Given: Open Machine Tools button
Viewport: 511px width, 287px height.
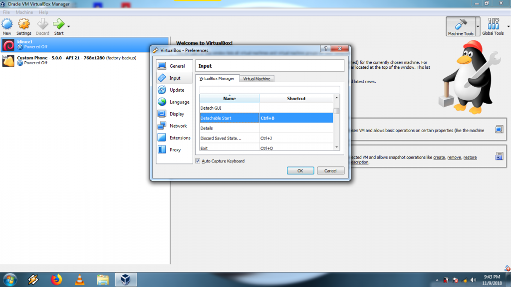Looking at the screenshot, I should coord(461,27).
